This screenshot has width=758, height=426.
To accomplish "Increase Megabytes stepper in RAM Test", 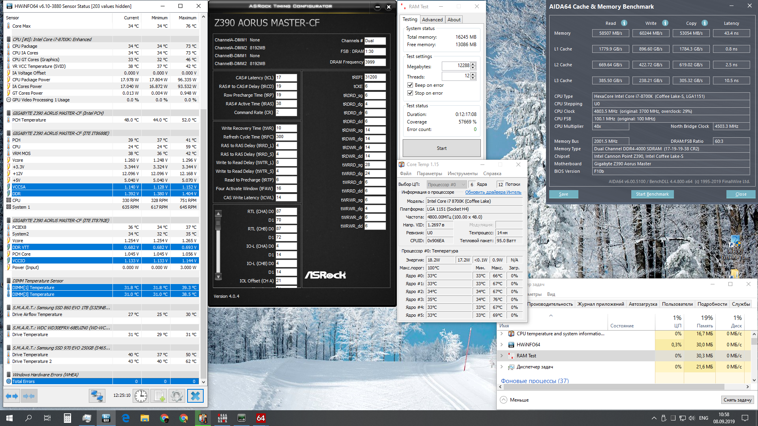I will (473, 64).
